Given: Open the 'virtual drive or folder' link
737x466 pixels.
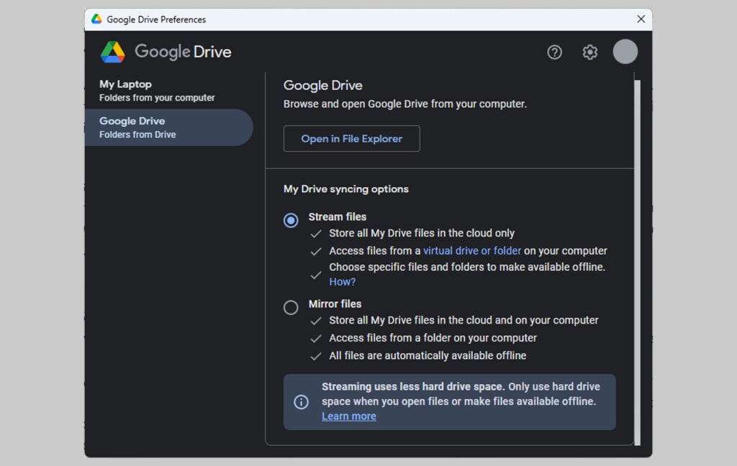Looking at the screenshot, I should [x=472, y=251].
